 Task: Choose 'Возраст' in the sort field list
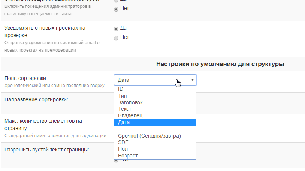click(155, 156)
